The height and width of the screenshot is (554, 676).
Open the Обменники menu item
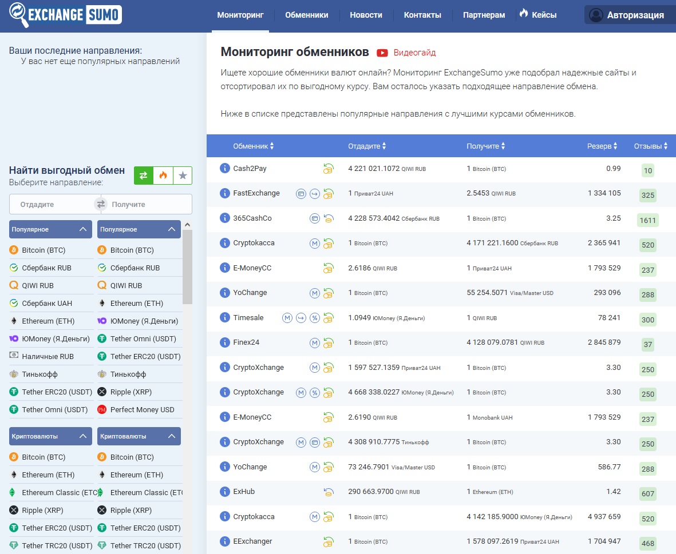[307, 15]
